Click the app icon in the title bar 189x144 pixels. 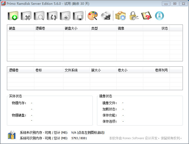[3, 3]
